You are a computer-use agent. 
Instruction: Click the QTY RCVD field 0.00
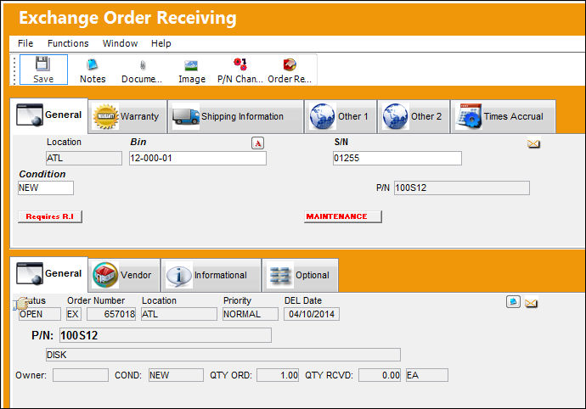click(x=380, y=375)
